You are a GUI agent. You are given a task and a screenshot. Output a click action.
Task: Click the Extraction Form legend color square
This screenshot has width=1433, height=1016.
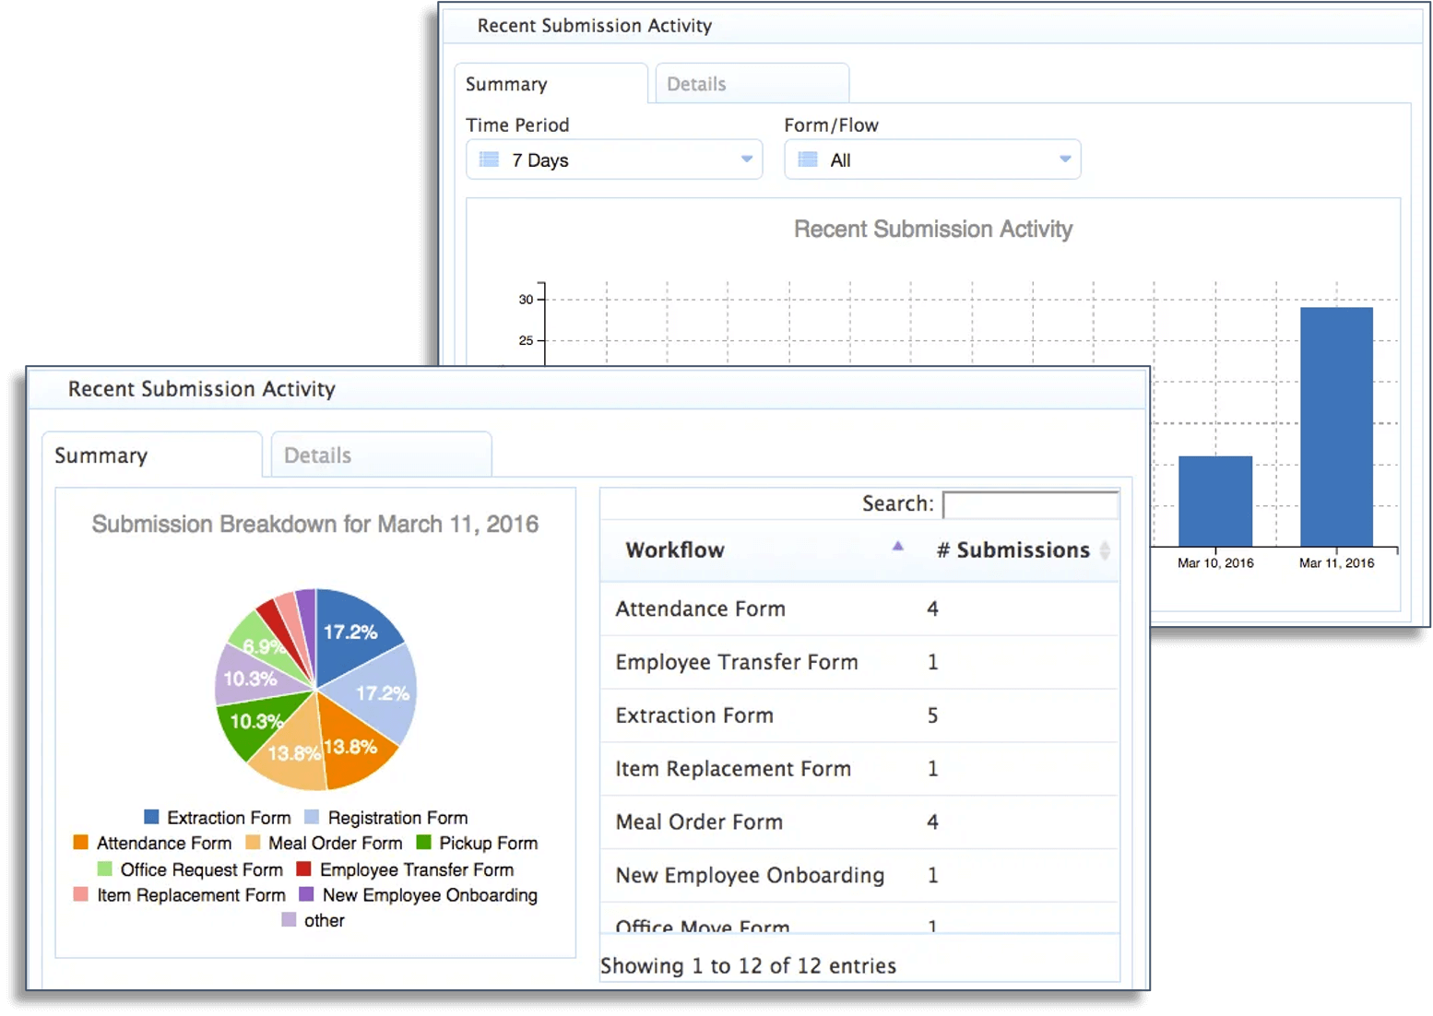point(150,816)
